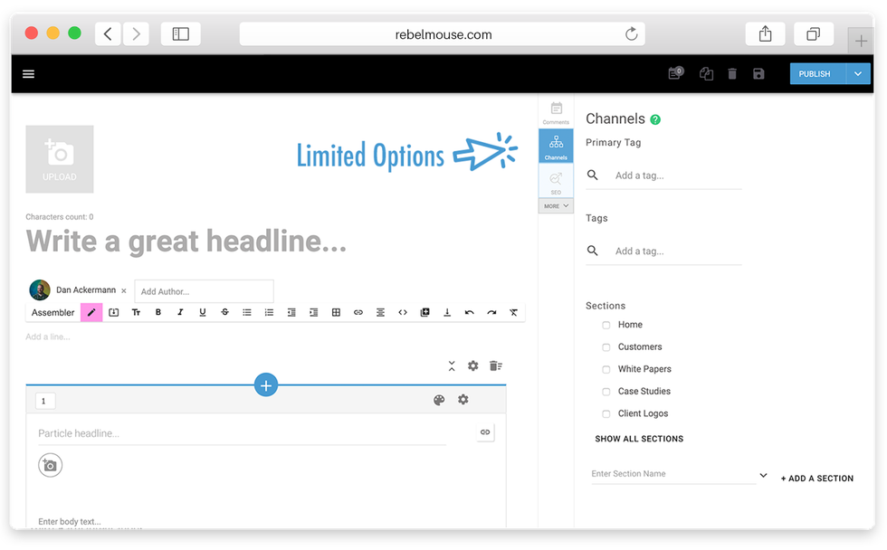Click the Bold formatting icon
The height and width of the screenshot is (550, 887).
coord(158,312)
